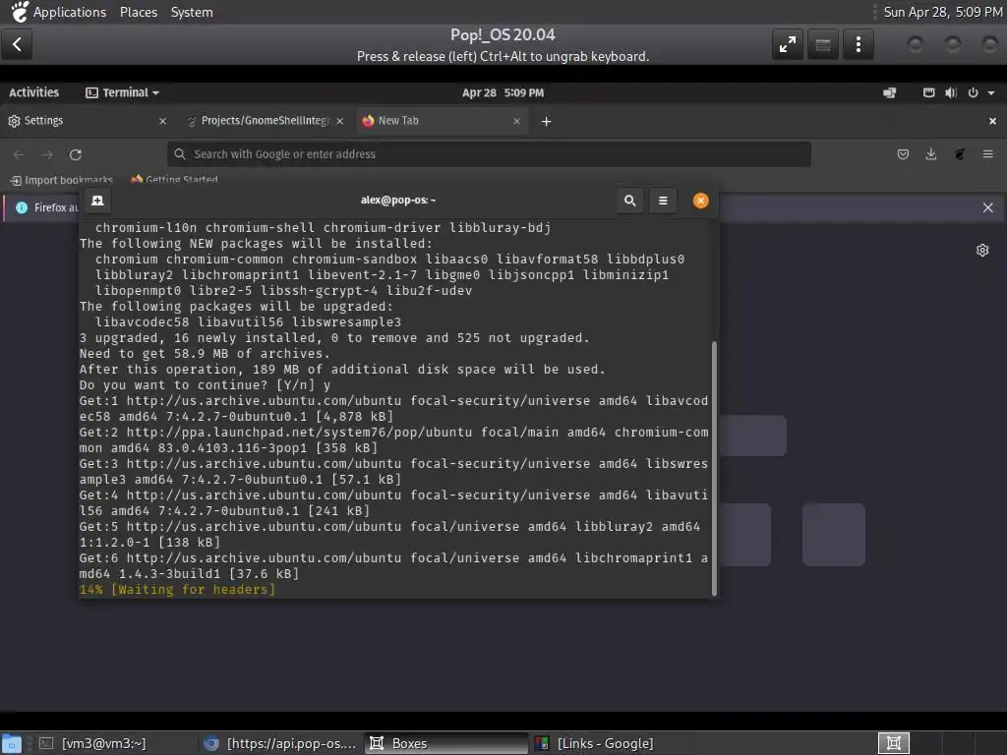The width and height of the screenshot is (1007, 755).
Task: Open the GNOME Activities overview
Action: 33,92
